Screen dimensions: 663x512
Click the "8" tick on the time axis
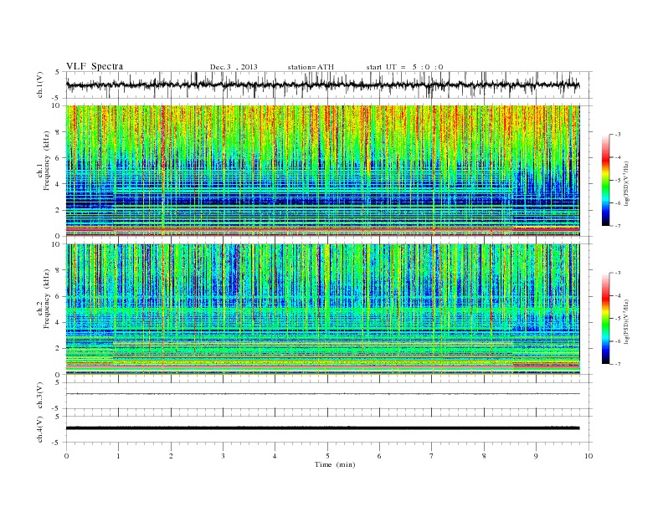pos(484,456)
